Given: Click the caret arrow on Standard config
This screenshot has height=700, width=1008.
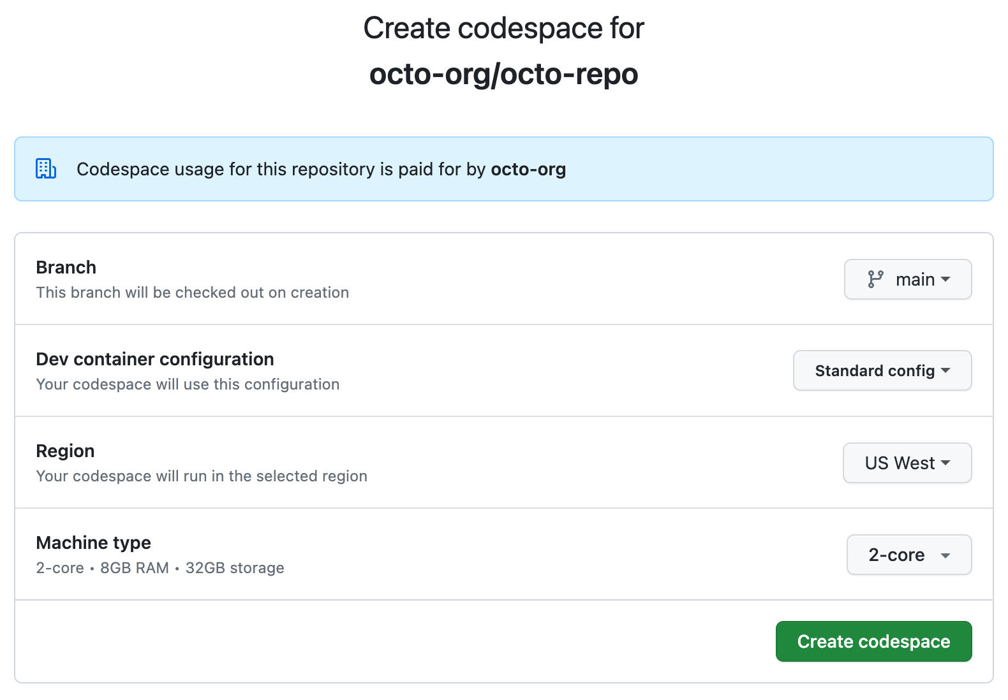Looking at the screenshot, I should tap(945, 370).
